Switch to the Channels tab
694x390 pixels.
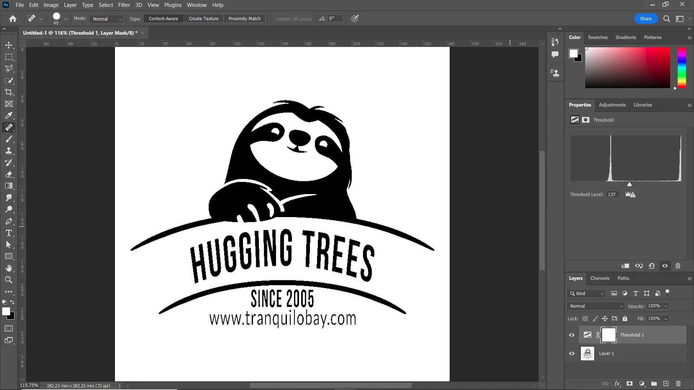[600, 278]
